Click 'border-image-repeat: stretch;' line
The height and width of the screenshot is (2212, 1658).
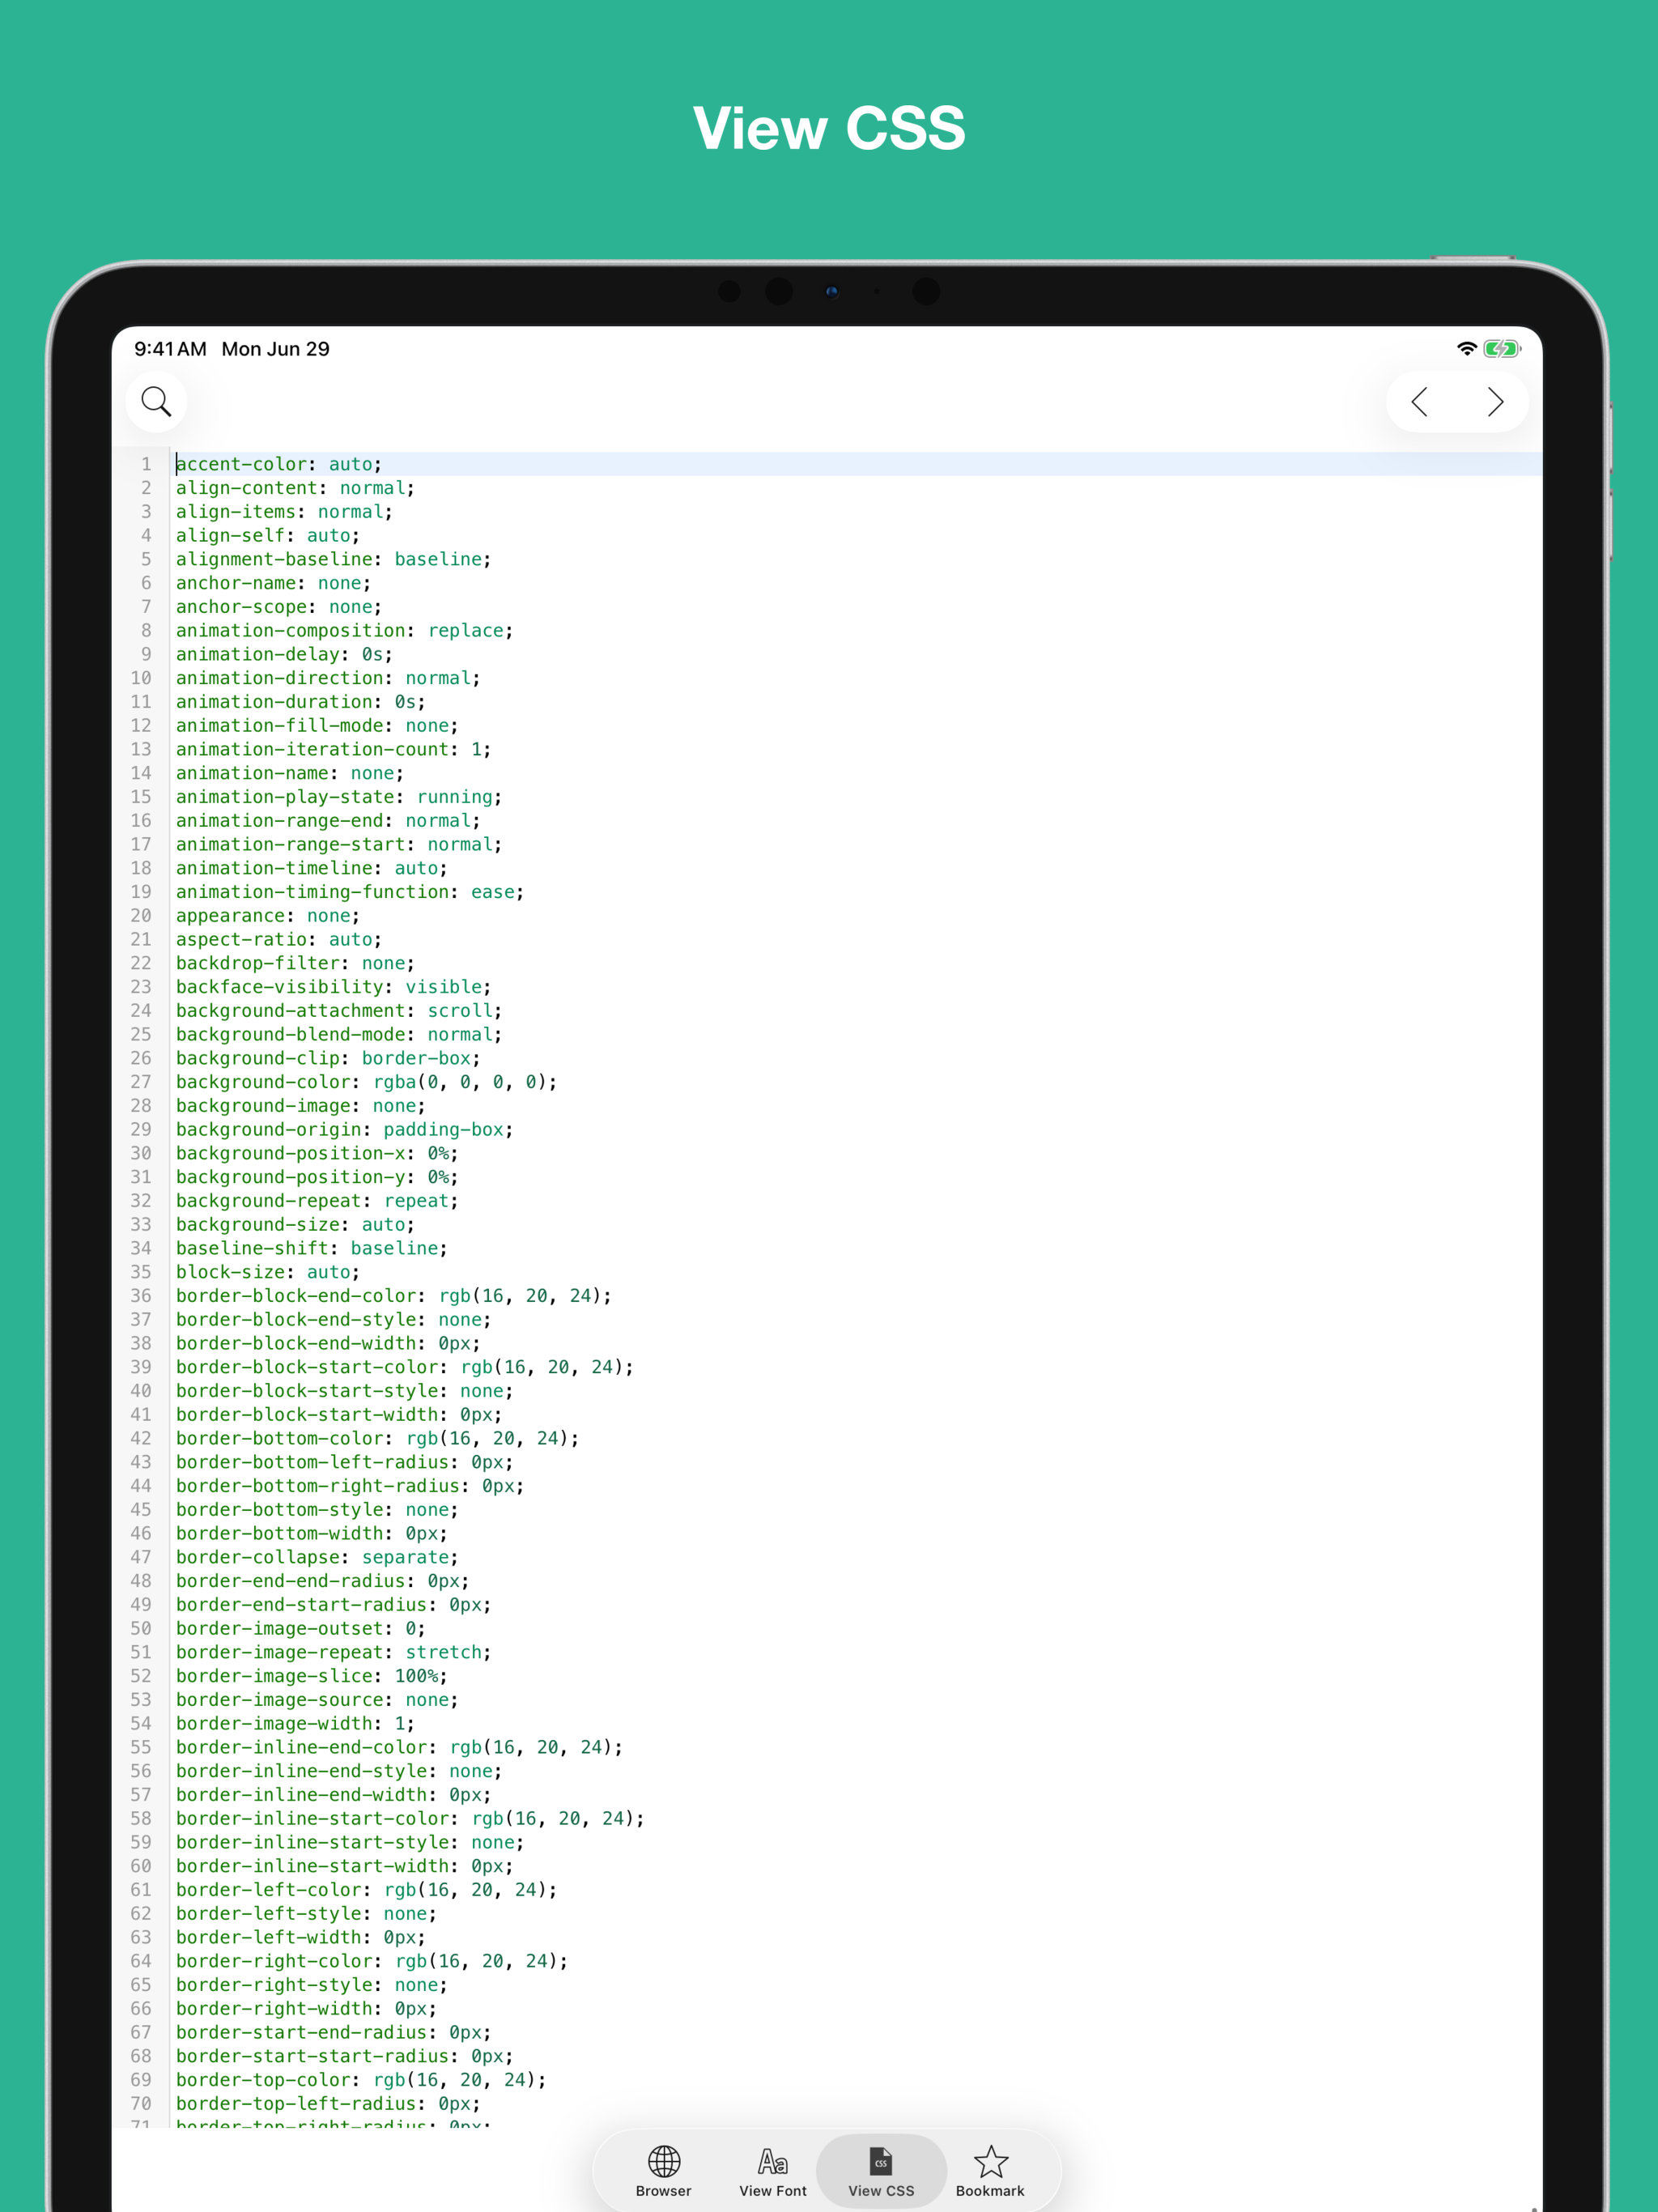click(x=334, y=1652)
